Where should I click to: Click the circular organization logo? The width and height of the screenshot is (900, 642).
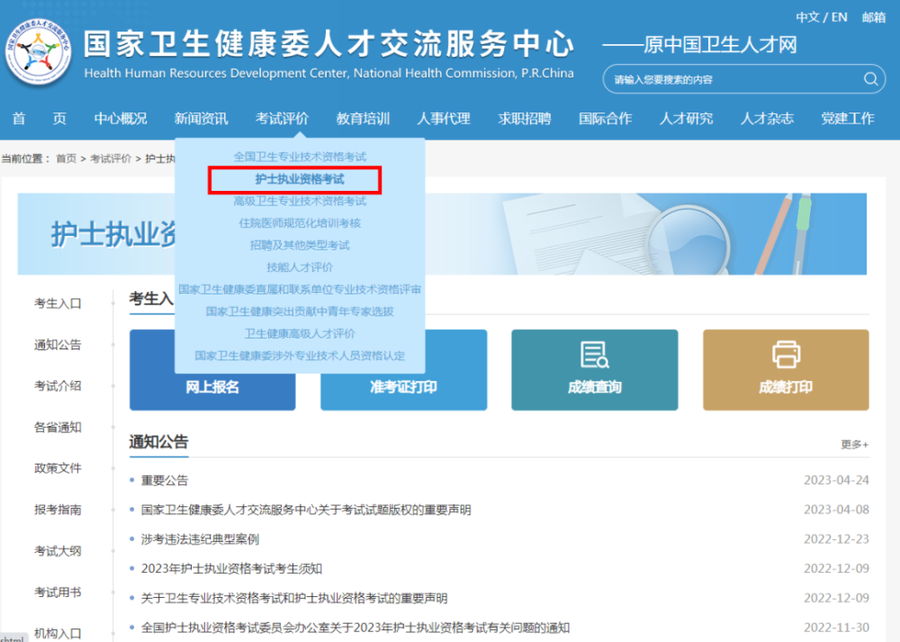39,52
